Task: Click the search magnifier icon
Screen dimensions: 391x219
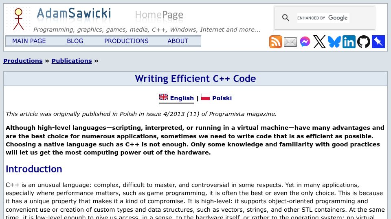Action: (286, 18)
